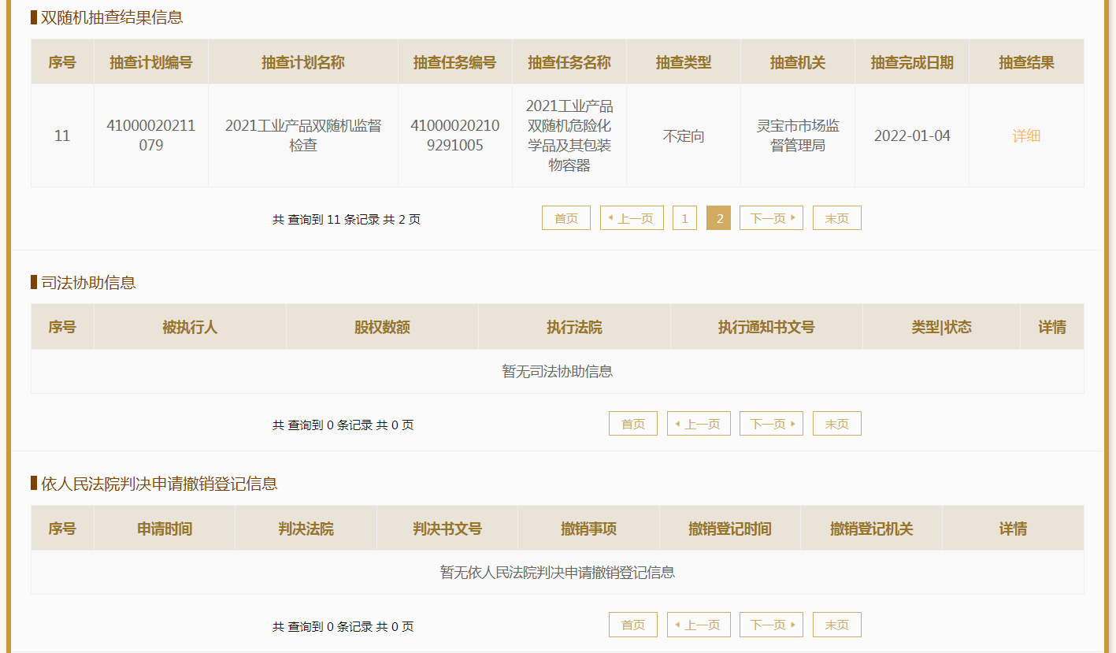Viewport: 1116px width, 653px height.
Task: Click 下一页 in 双随机抽查结果 pagination
Action: coord(771,218)
